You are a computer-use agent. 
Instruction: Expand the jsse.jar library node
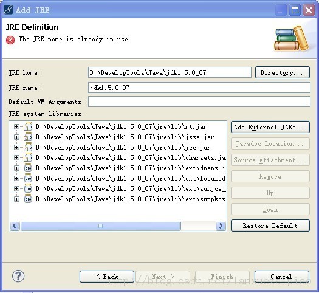16,137
